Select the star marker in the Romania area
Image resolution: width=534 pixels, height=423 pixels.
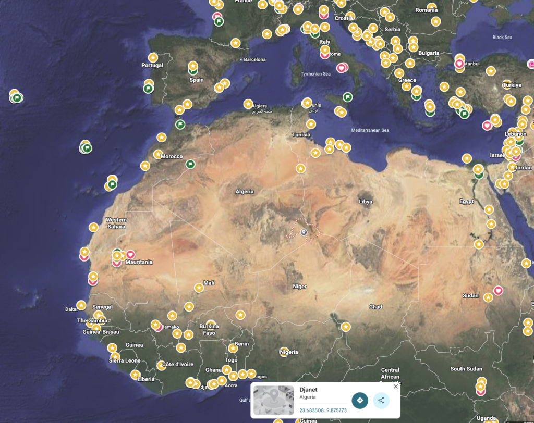click(435, 21)
